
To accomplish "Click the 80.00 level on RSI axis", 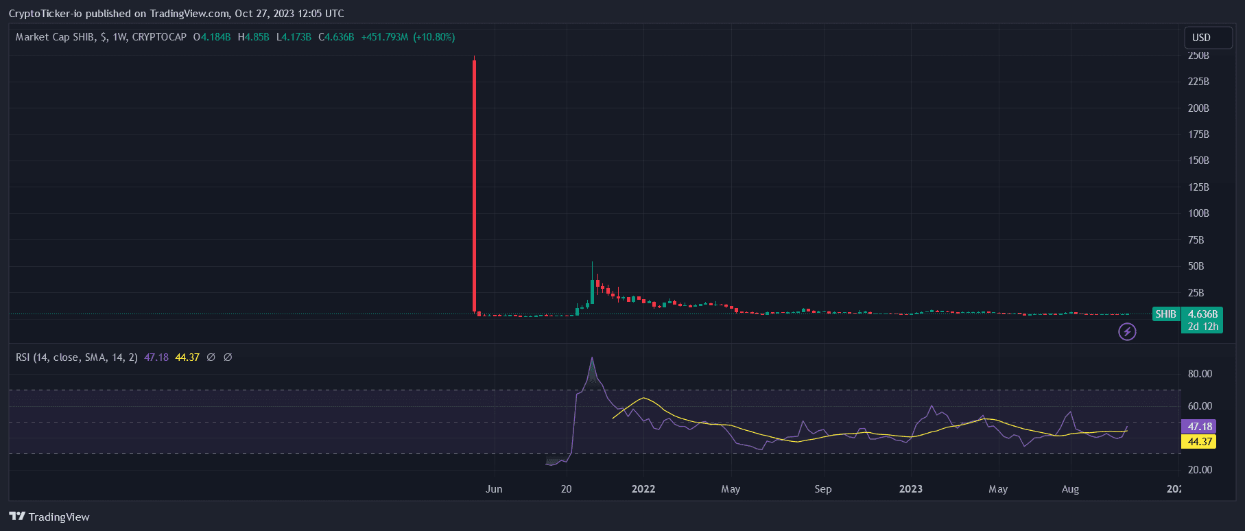I will tap(1200, 374).
